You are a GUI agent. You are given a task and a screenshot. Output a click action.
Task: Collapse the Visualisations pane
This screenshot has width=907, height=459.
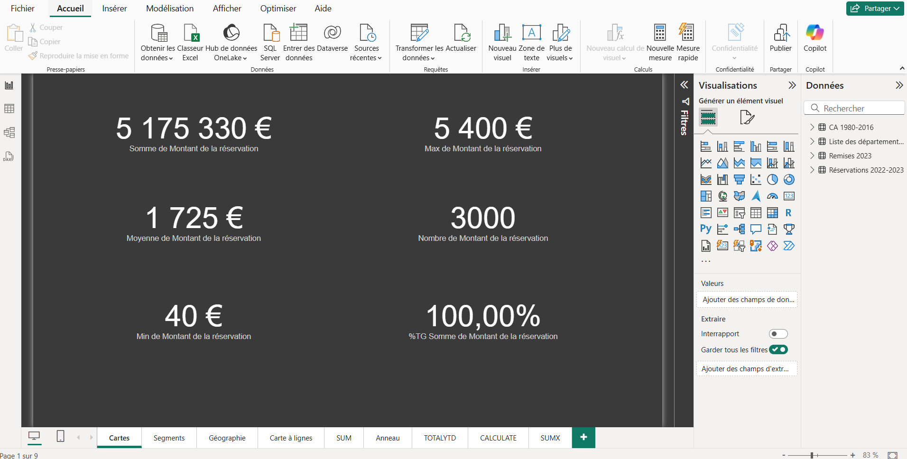[792, 85]
